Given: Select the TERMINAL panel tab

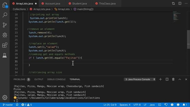Looking at the screenshot, I should 75,79.
